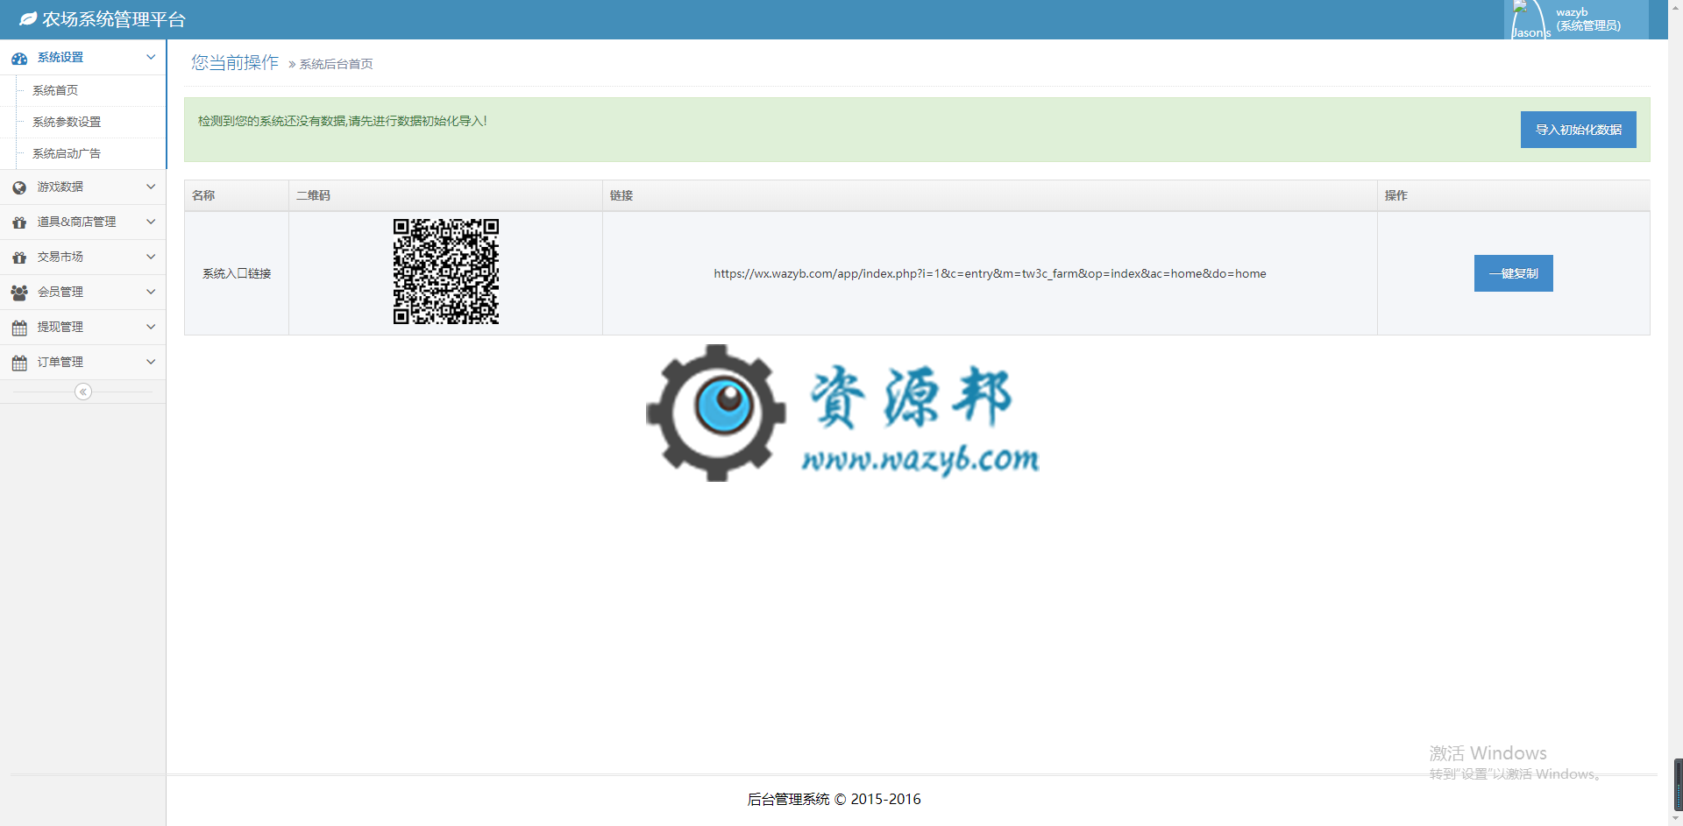Expand the 游戏数据 chevron

(151, 187)
